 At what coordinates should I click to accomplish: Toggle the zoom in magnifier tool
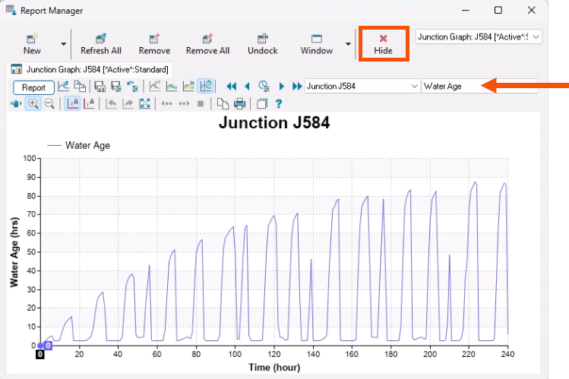coord(33,103)
